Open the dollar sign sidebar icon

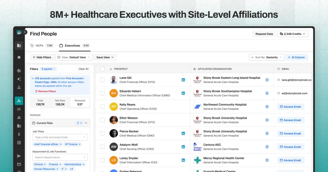click(19, 134)
